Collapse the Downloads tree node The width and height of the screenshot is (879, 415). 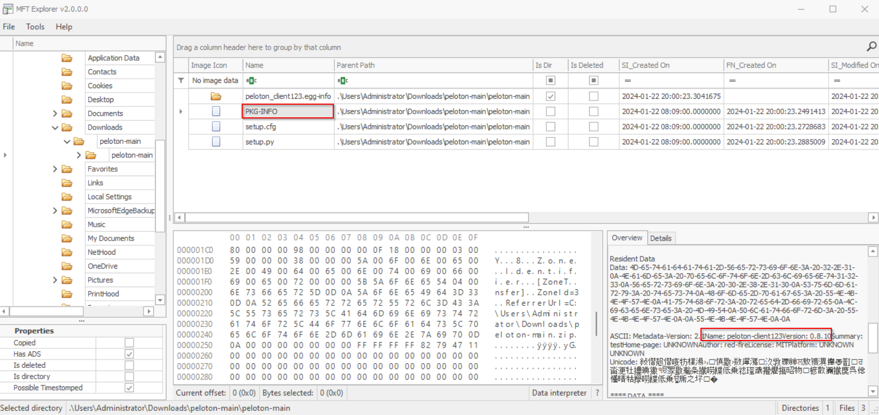pyautogui.click(x=55, y=127)
